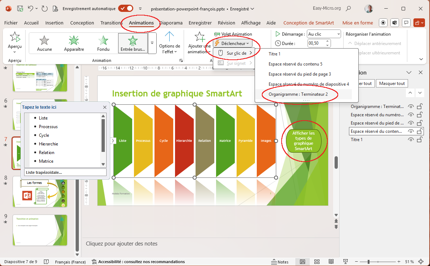Expand the Déclencheur dropdown
The width and height of the screenshot is (430, 266).
click(x=232, y=44)
